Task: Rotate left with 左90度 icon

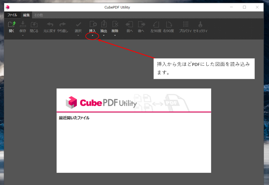Action: [x=156, y=24]
